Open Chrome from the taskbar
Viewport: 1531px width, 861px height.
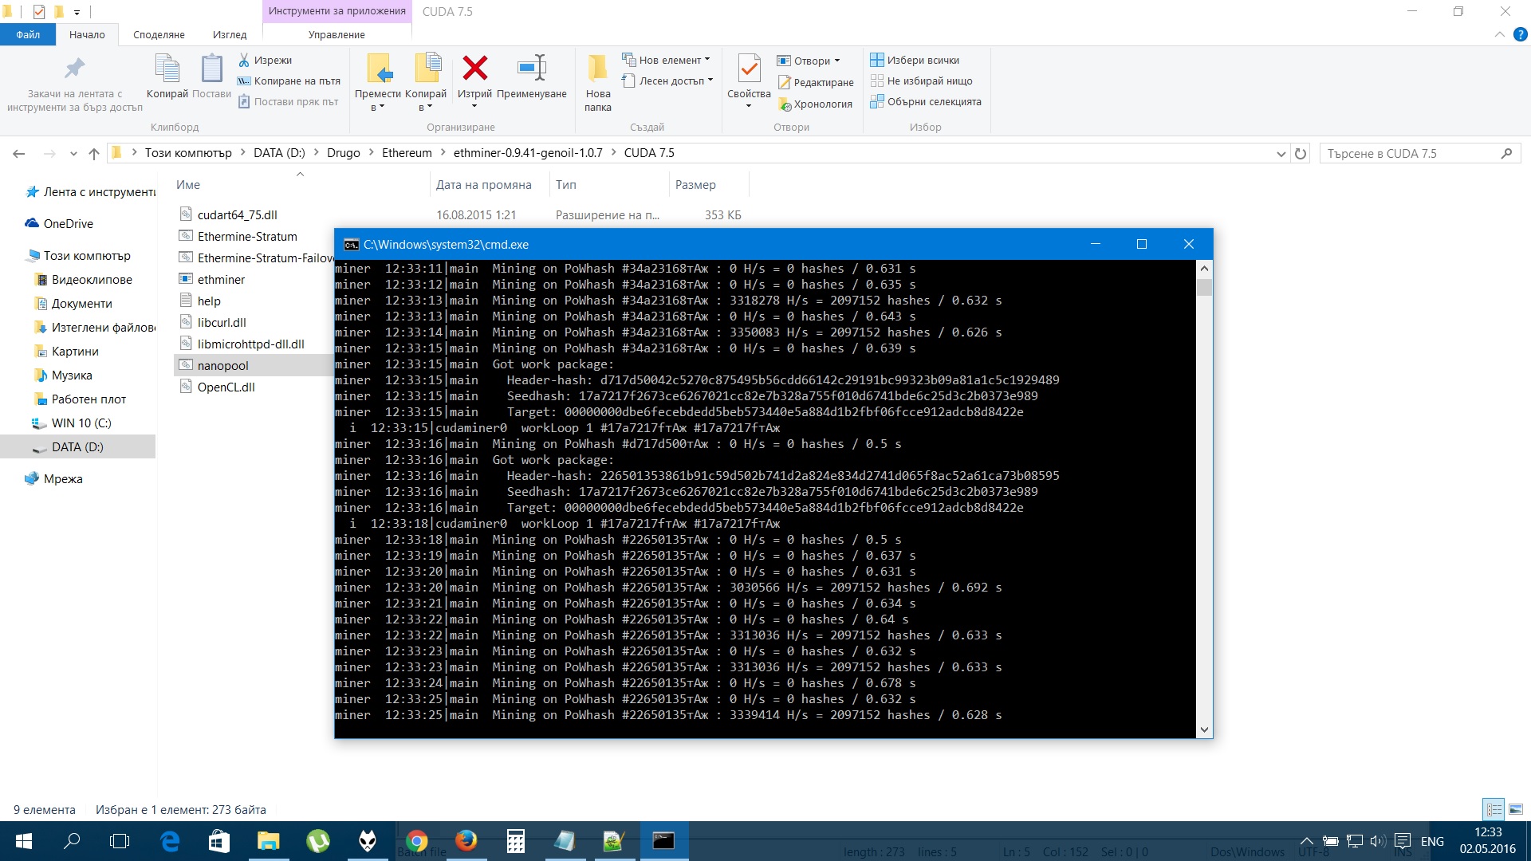pos(416,841)
